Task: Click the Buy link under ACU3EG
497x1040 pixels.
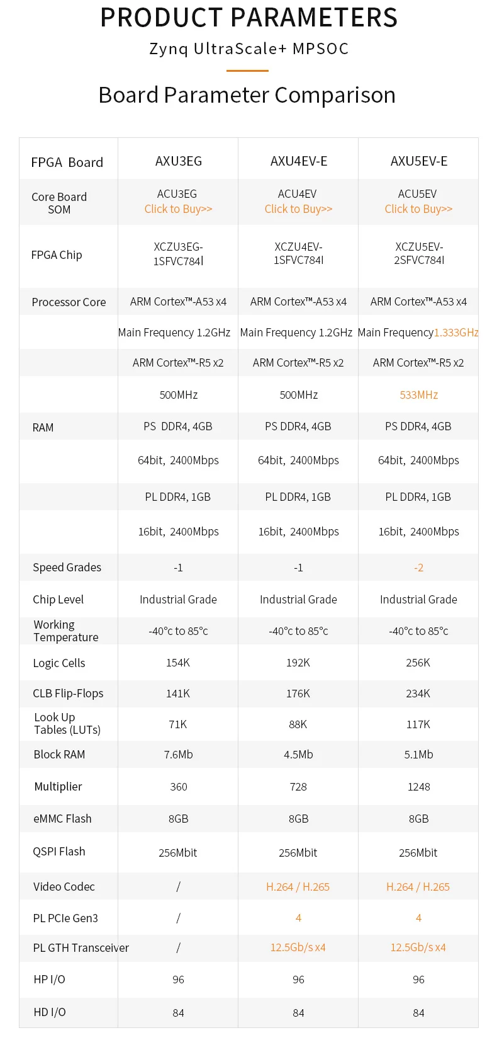Action: click(178, 209)
